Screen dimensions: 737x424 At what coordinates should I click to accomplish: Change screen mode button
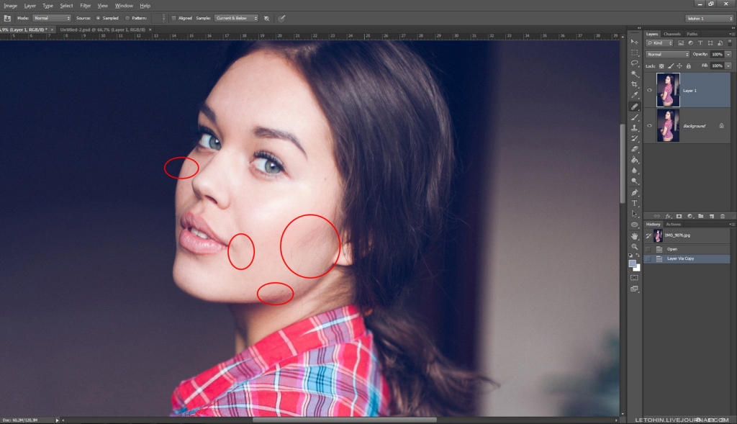[x=635, y=289]
